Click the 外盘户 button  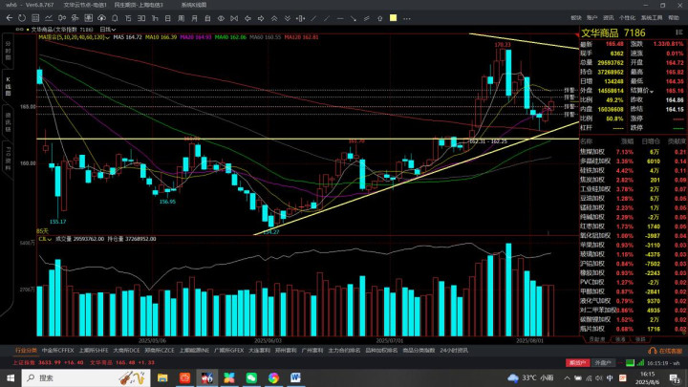coord(603,363)
